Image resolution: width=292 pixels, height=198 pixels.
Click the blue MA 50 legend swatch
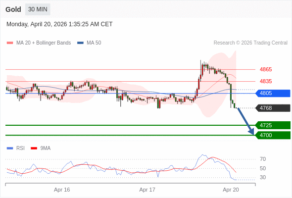tap(80, 43)
